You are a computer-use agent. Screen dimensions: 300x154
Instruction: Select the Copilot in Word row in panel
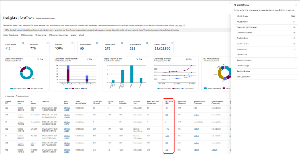(265, 49)
